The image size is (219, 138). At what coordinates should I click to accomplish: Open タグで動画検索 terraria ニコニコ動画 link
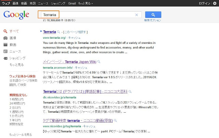coord(78,121)
